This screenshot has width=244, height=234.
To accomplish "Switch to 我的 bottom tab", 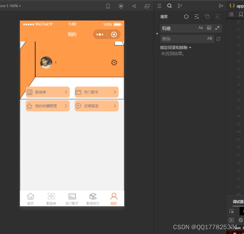I will tap(114, 199).
